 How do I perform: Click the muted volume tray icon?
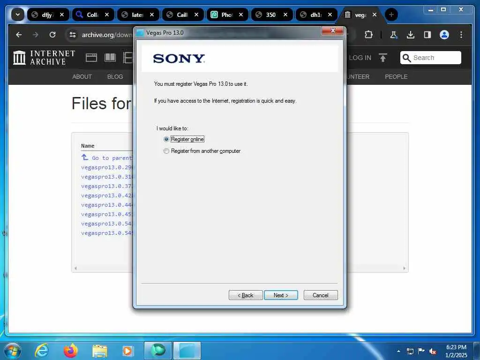point(433,351)
